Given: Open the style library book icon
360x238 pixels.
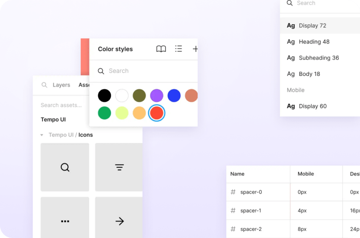Looking at the screenshot, I should click(x=161, y=49).
